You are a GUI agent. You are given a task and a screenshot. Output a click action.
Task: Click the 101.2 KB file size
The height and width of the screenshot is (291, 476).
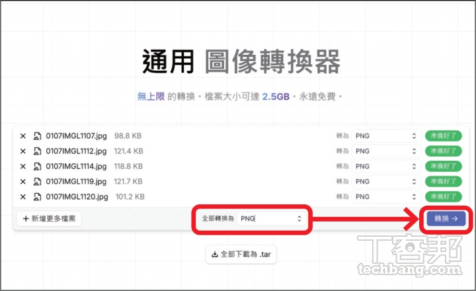[130, 196]
